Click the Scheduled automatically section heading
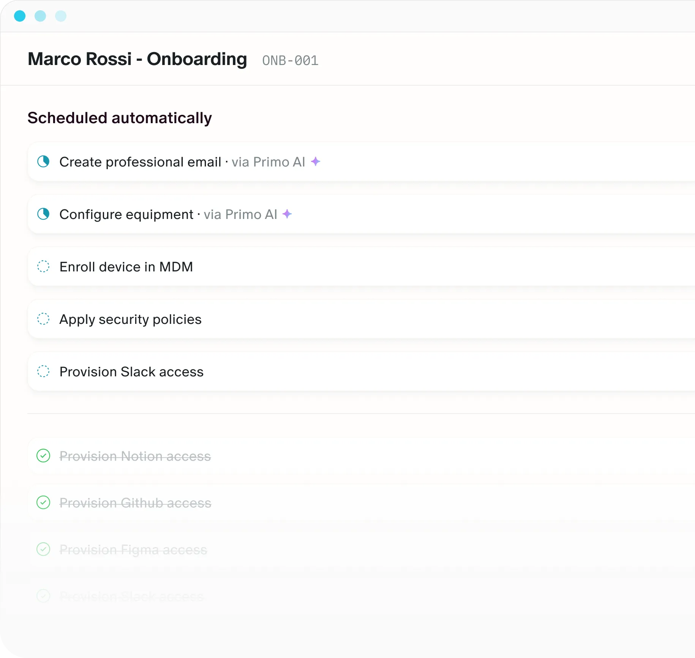This screenshot has width=695, height=658. tap(120, 118)
